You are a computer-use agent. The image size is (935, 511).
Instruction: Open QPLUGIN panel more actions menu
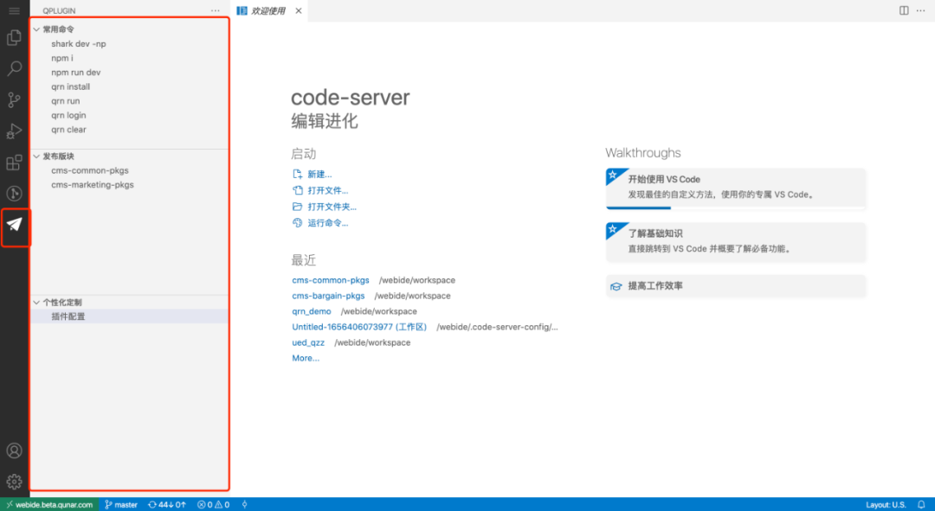pos(216,10)
